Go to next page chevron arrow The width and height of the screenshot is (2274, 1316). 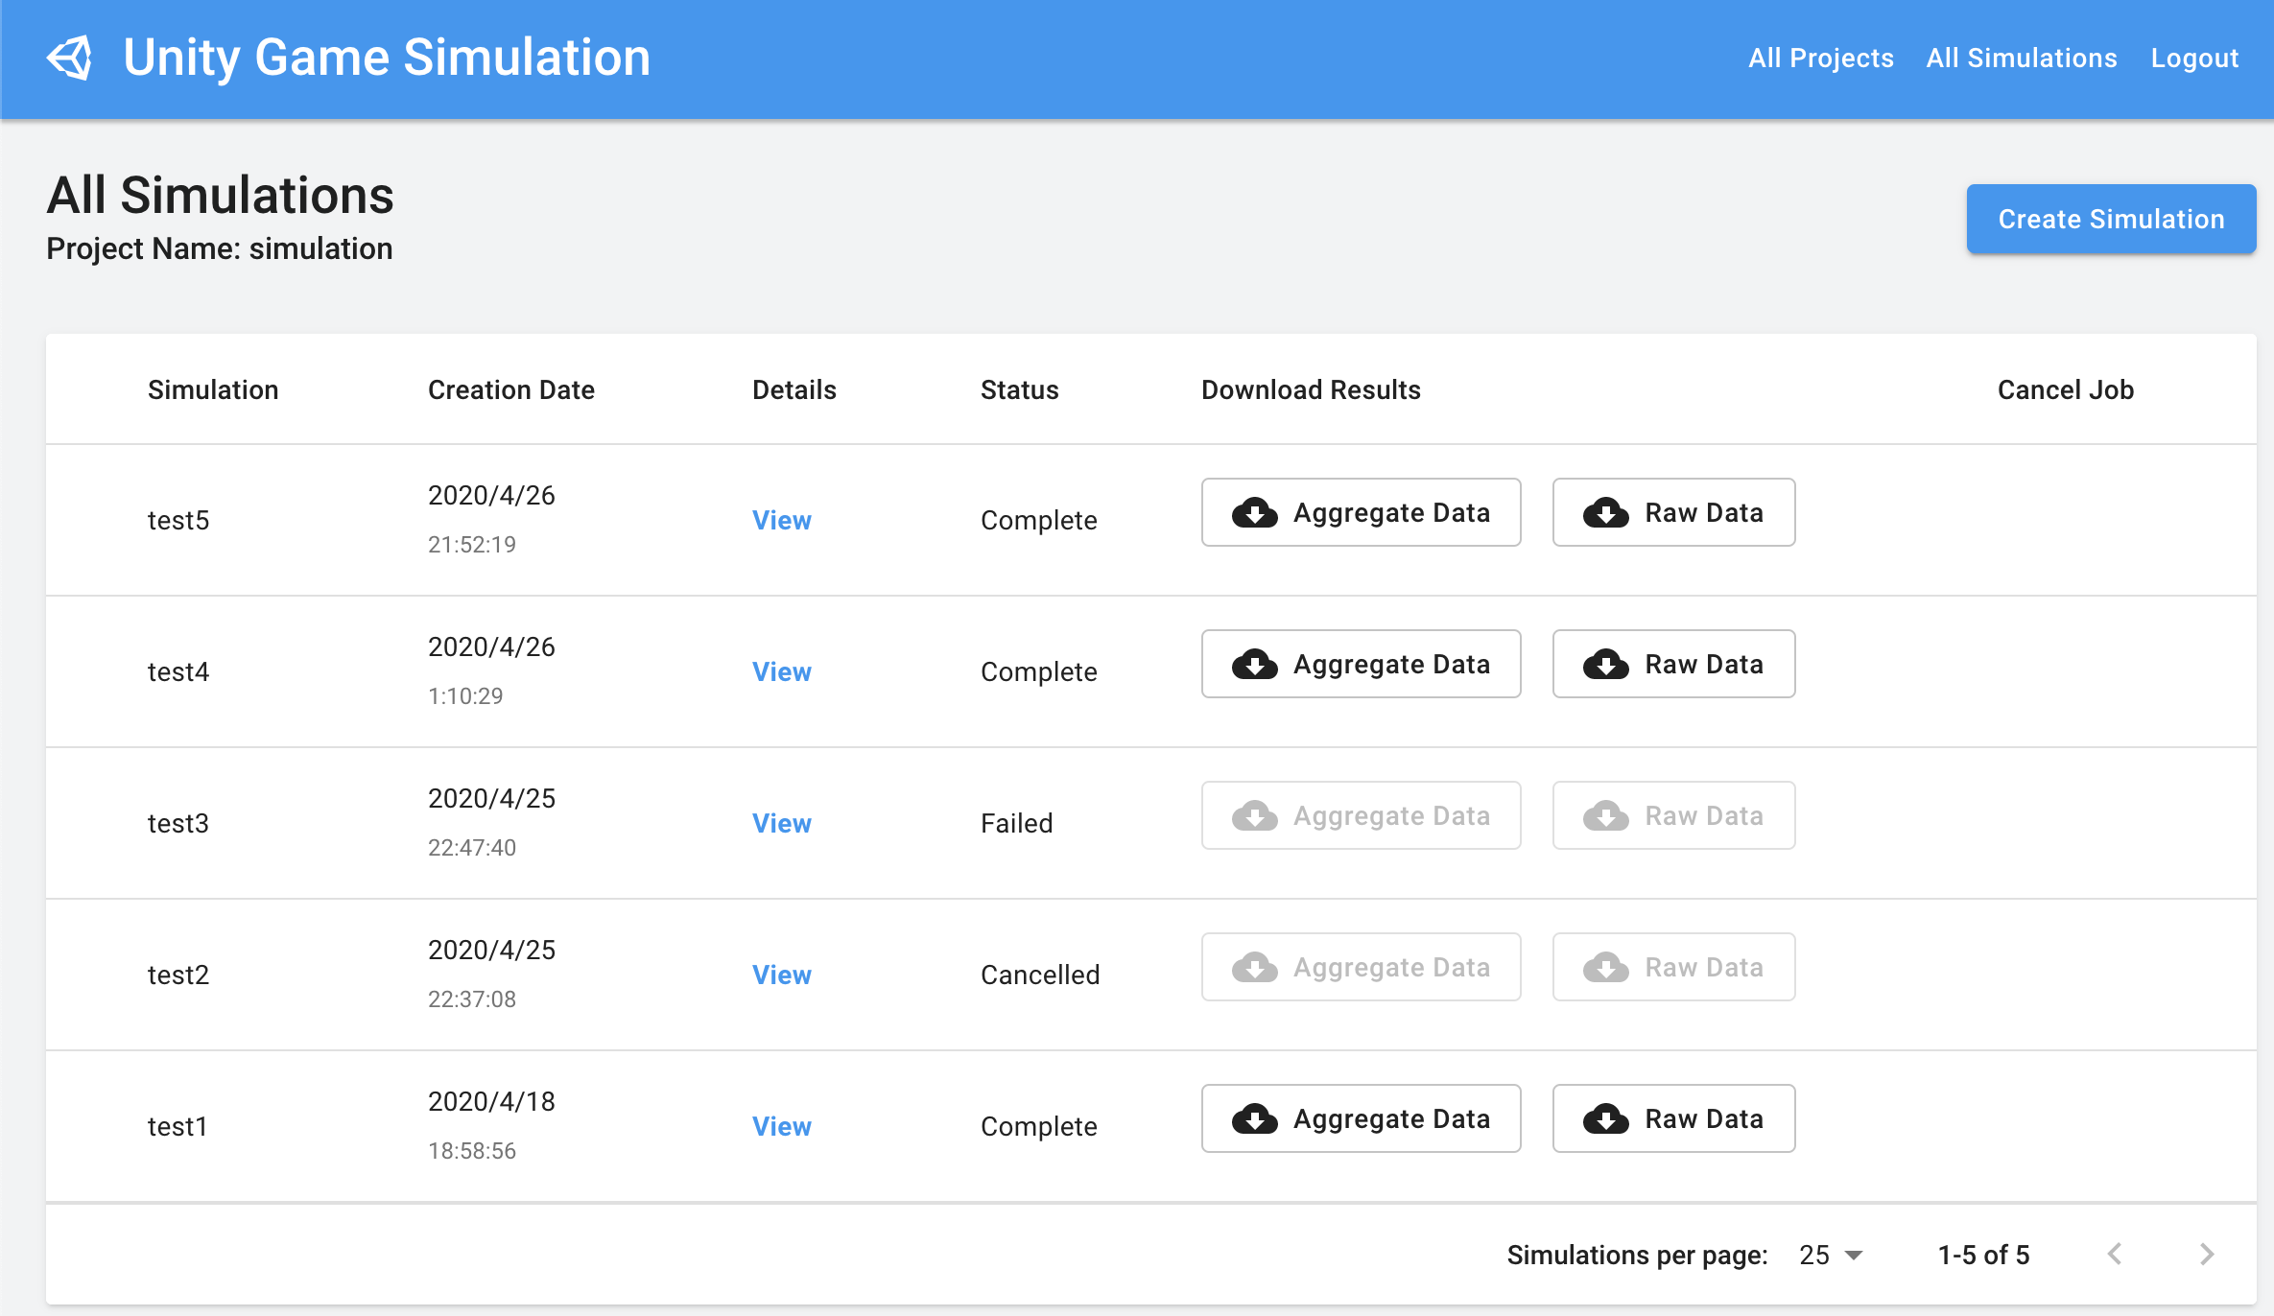pyautogui.click(x=2207, y=1254)
